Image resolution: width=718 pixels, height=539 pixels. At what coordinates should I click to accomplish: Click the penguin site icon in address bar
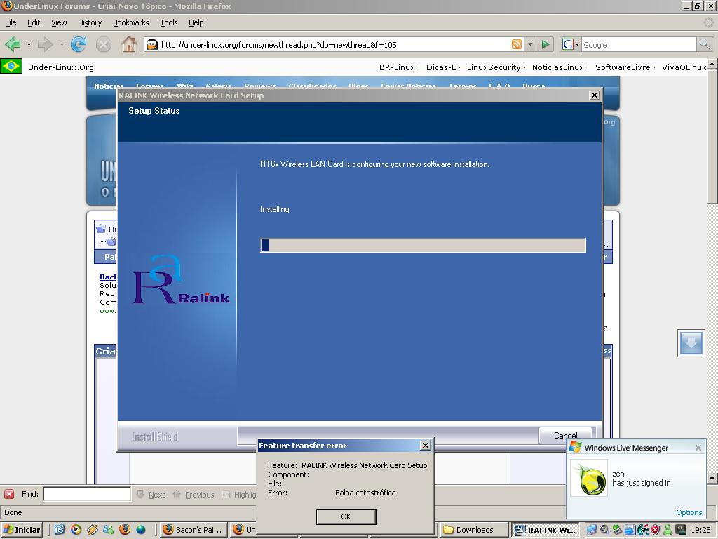(152, 44)
